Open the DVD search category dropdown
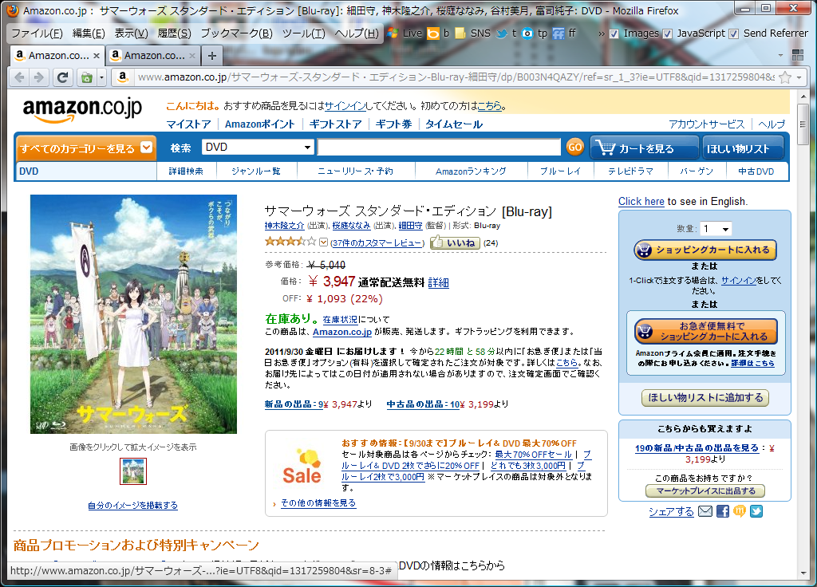The image size is (817, 587). [x=258, y=148]
